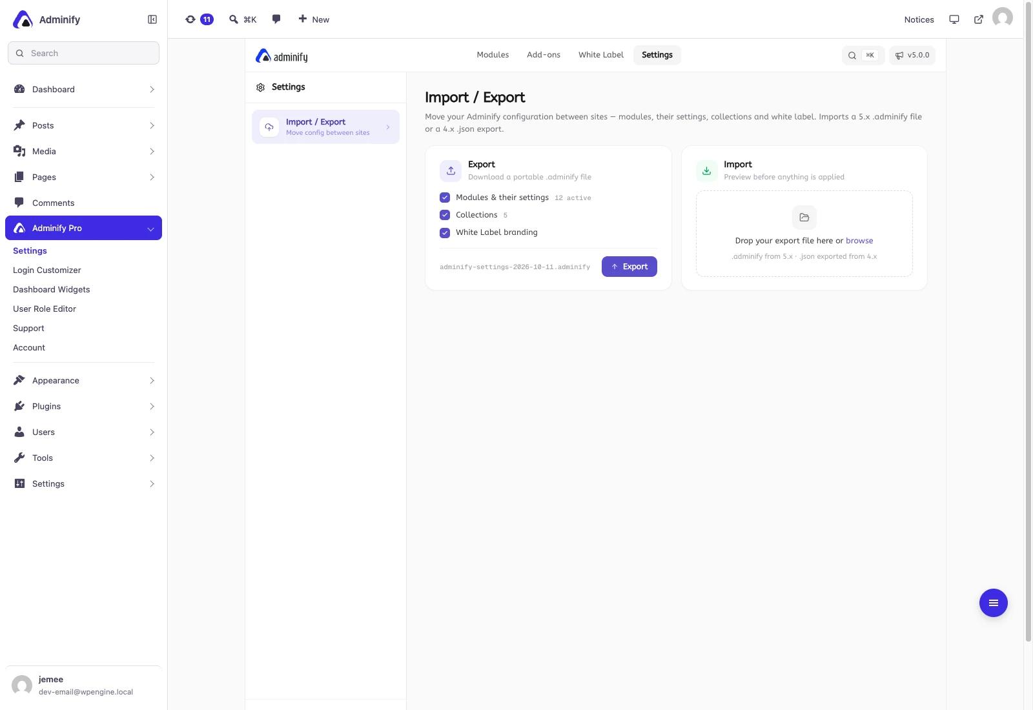Click the browse link in Import
Image resolution: width=1033 pixels, height=710 pixels.
pos(859,240)
